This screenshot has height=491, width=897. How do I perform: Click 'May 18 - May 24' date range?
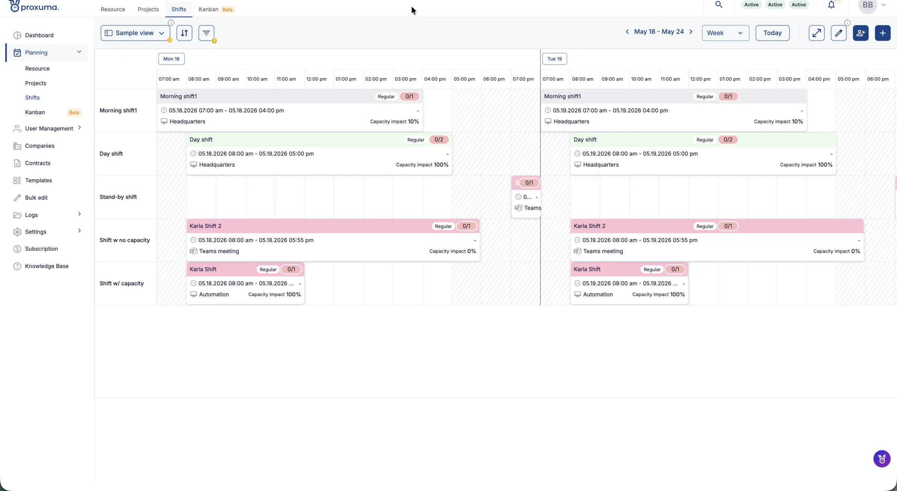click(x=659, y=32)
